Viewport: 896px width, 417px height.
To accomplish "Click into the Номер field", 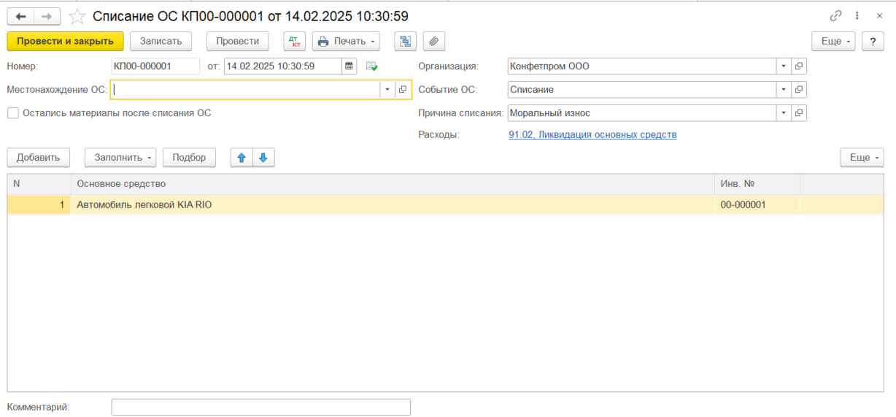I will pos(155,66).
